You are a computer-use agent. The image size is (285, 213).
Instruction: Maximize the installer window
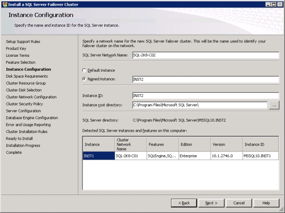274,5
